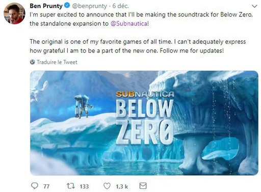This screenshot has width=261, height=192.
Task: Click Traduire le Tweet link
Action: (x=57, y=62)
